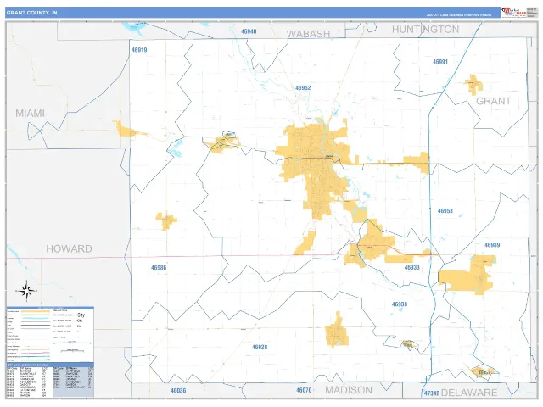Select the GRANT county label
The height and width of the screenshot is (407, 543).
[x=494, y=101]
